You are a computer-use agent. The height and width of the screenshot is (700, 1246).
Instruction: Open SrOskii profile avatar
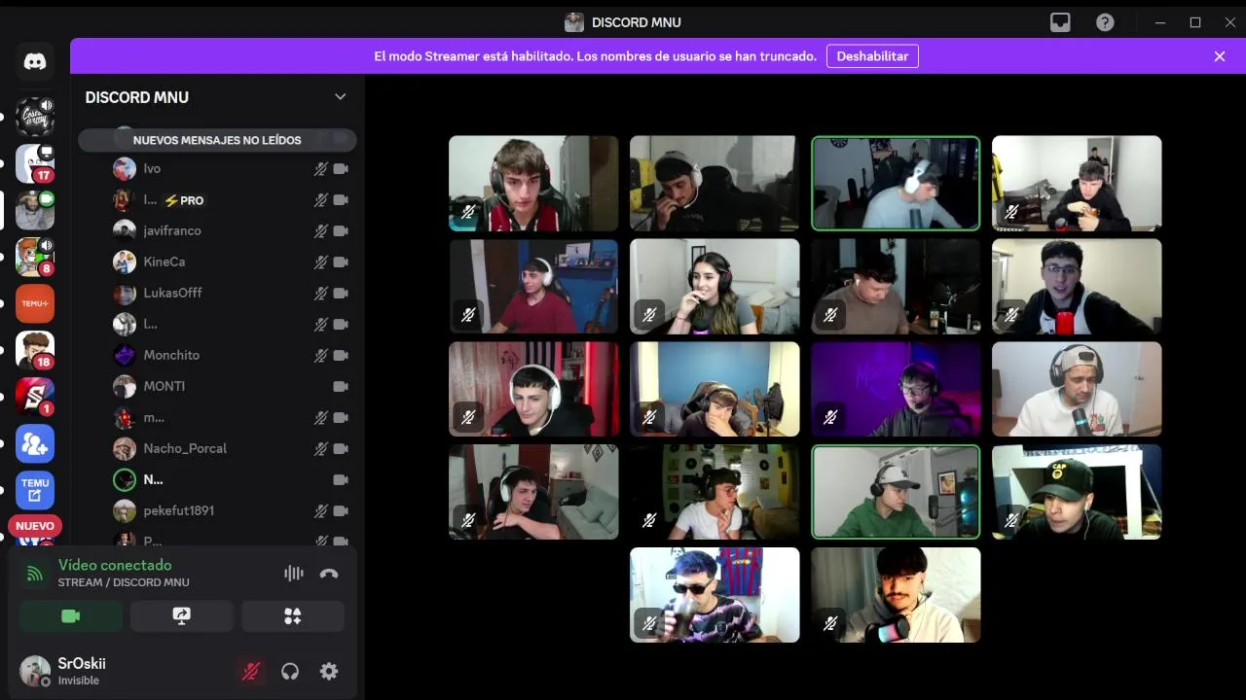35,671
